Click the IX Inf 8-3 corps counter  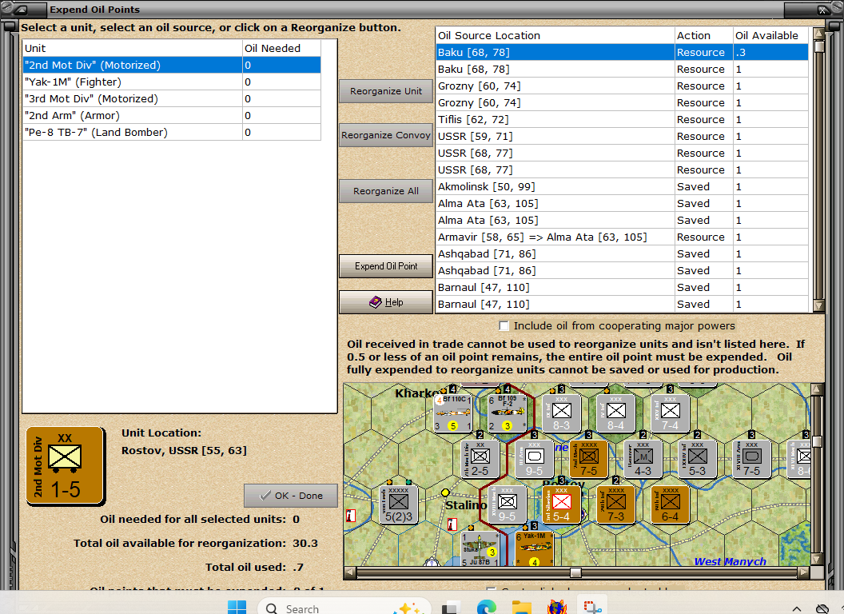click(x=561, y=413)
